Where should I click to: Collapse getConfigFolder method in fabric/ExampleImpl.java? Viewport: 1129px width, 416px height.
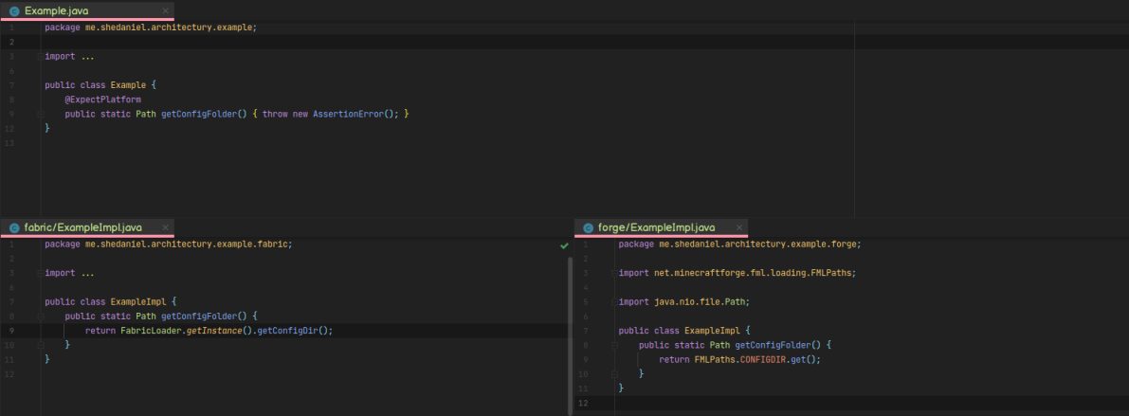pyautogui.click(x=40, y=317)
